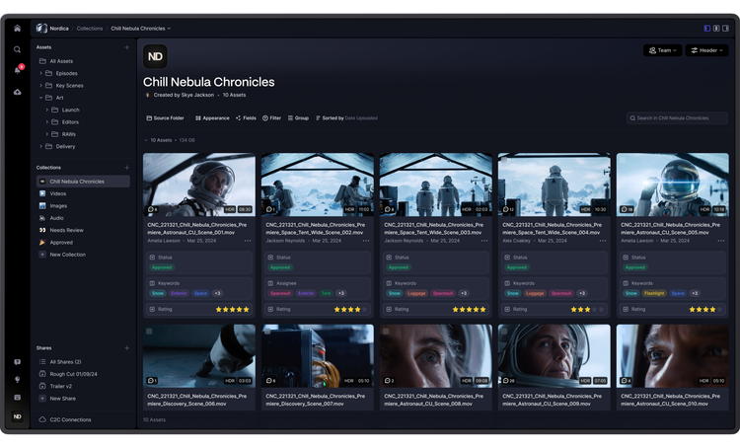Open notifications bell with red badge
This screenshot has width=740, height=448.
point(18,70)
